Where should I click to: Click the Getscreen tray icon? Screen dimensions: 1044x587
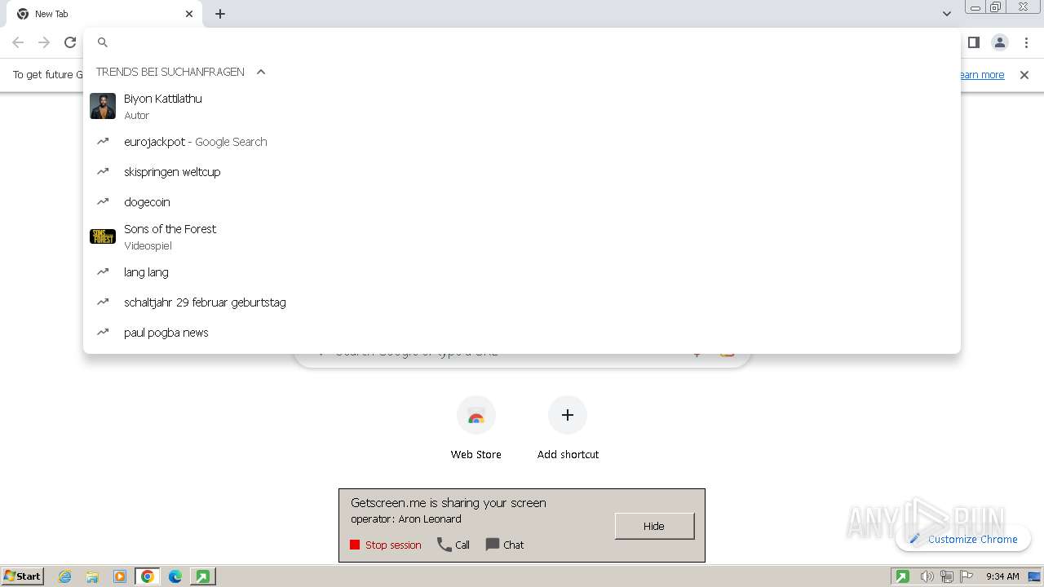[902, 576]
